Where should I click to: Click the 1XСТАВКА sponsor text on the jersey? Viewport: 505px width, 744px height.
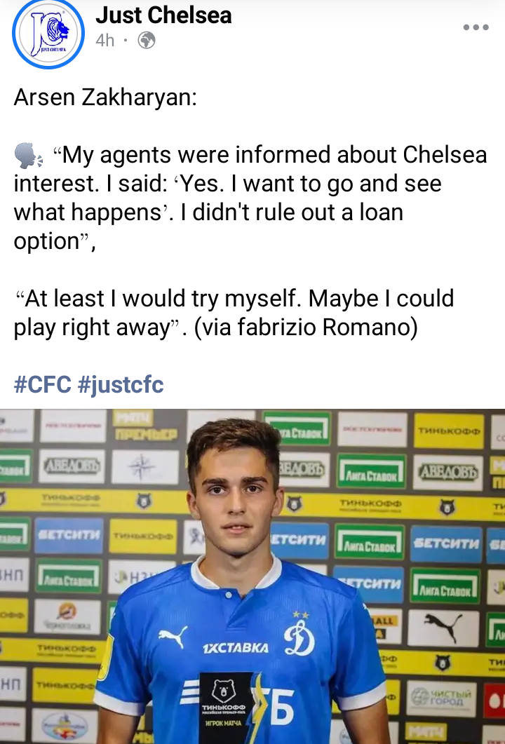coord(236,648)
